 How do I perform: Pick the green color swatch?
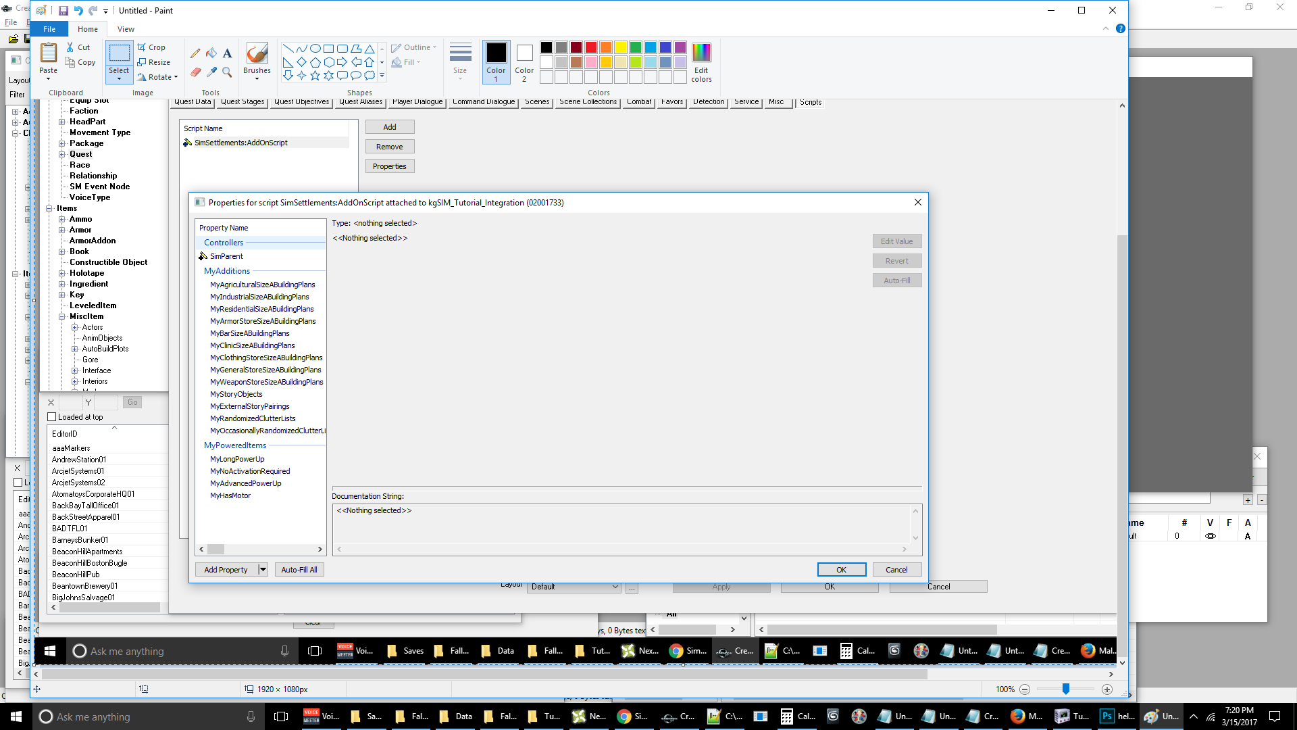pos(636,47)
